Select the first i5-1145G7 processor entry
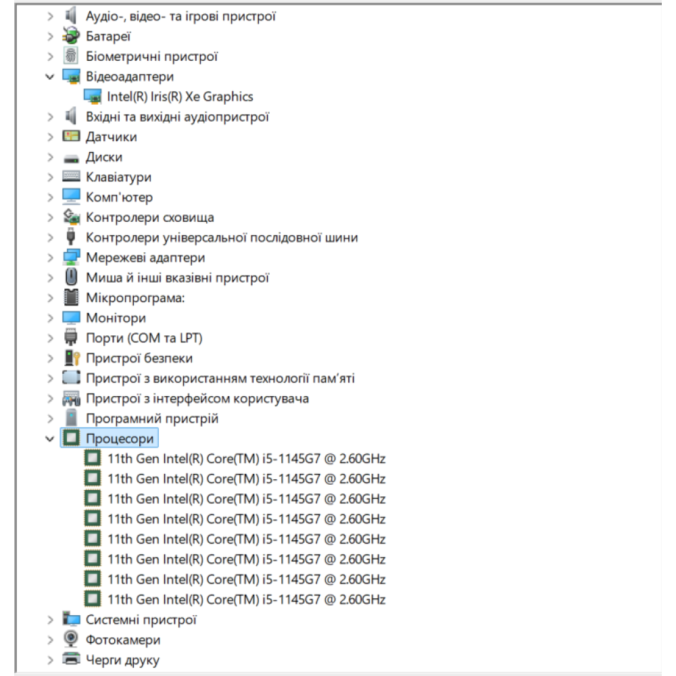 246,459
